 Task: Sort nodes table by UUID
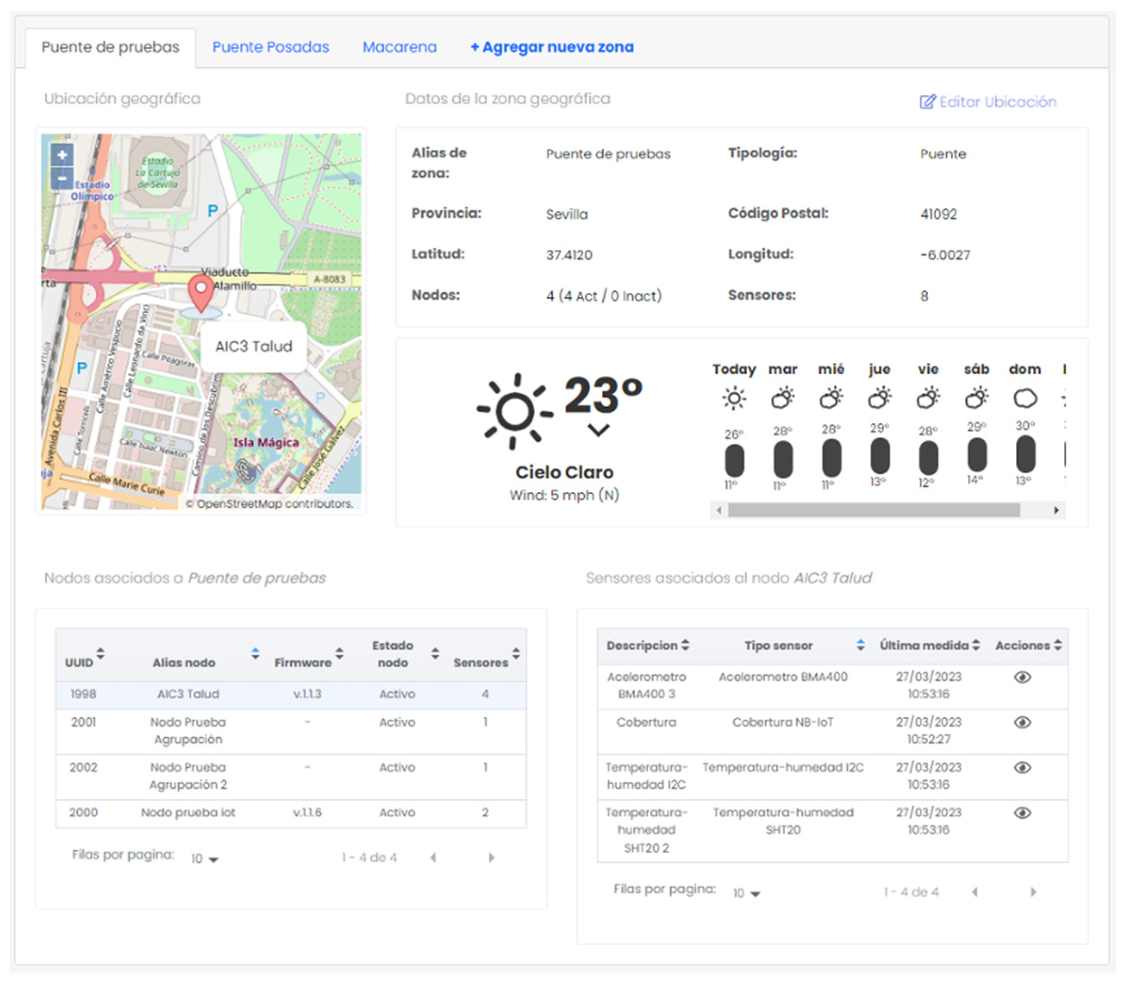click(100, 653)
